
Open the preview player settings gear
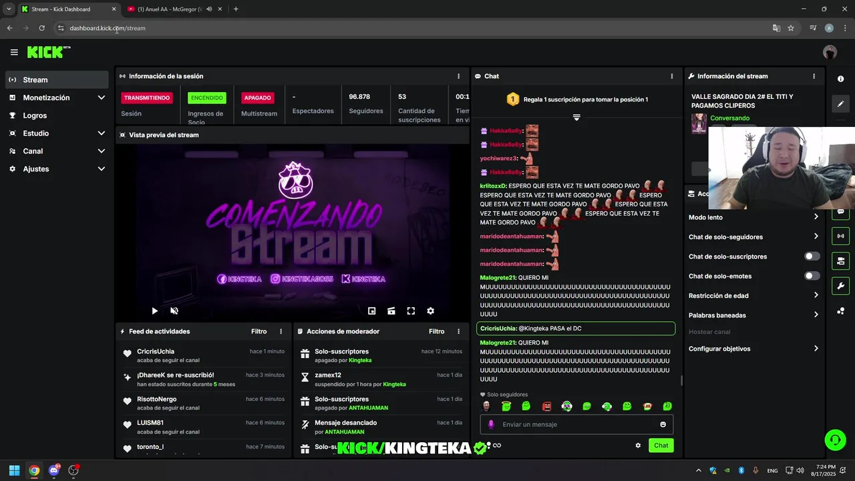pos(430,311)
